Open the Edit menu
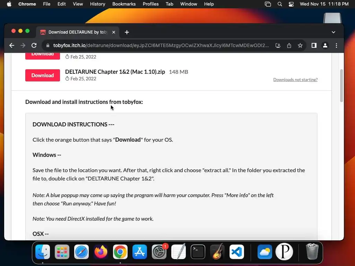 [62, 4]
